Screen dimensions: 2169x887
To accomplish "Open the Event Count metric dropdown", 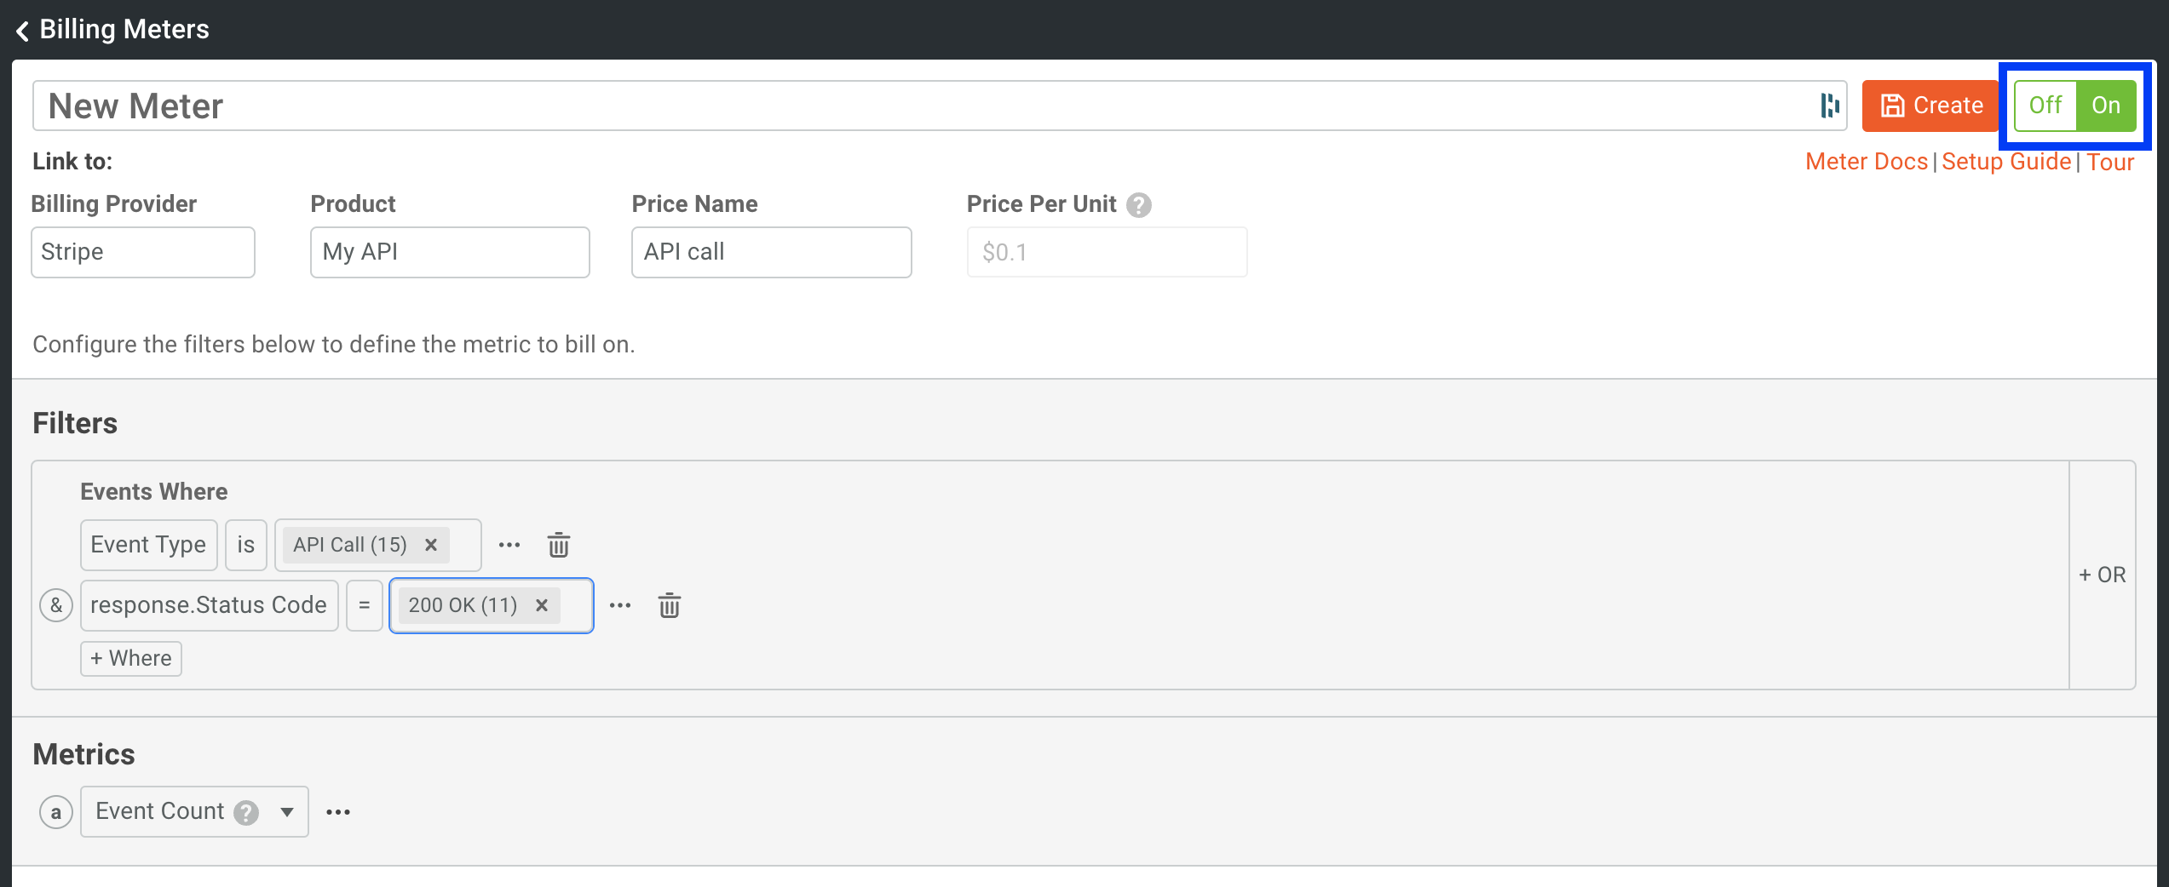I will (286, 811).
